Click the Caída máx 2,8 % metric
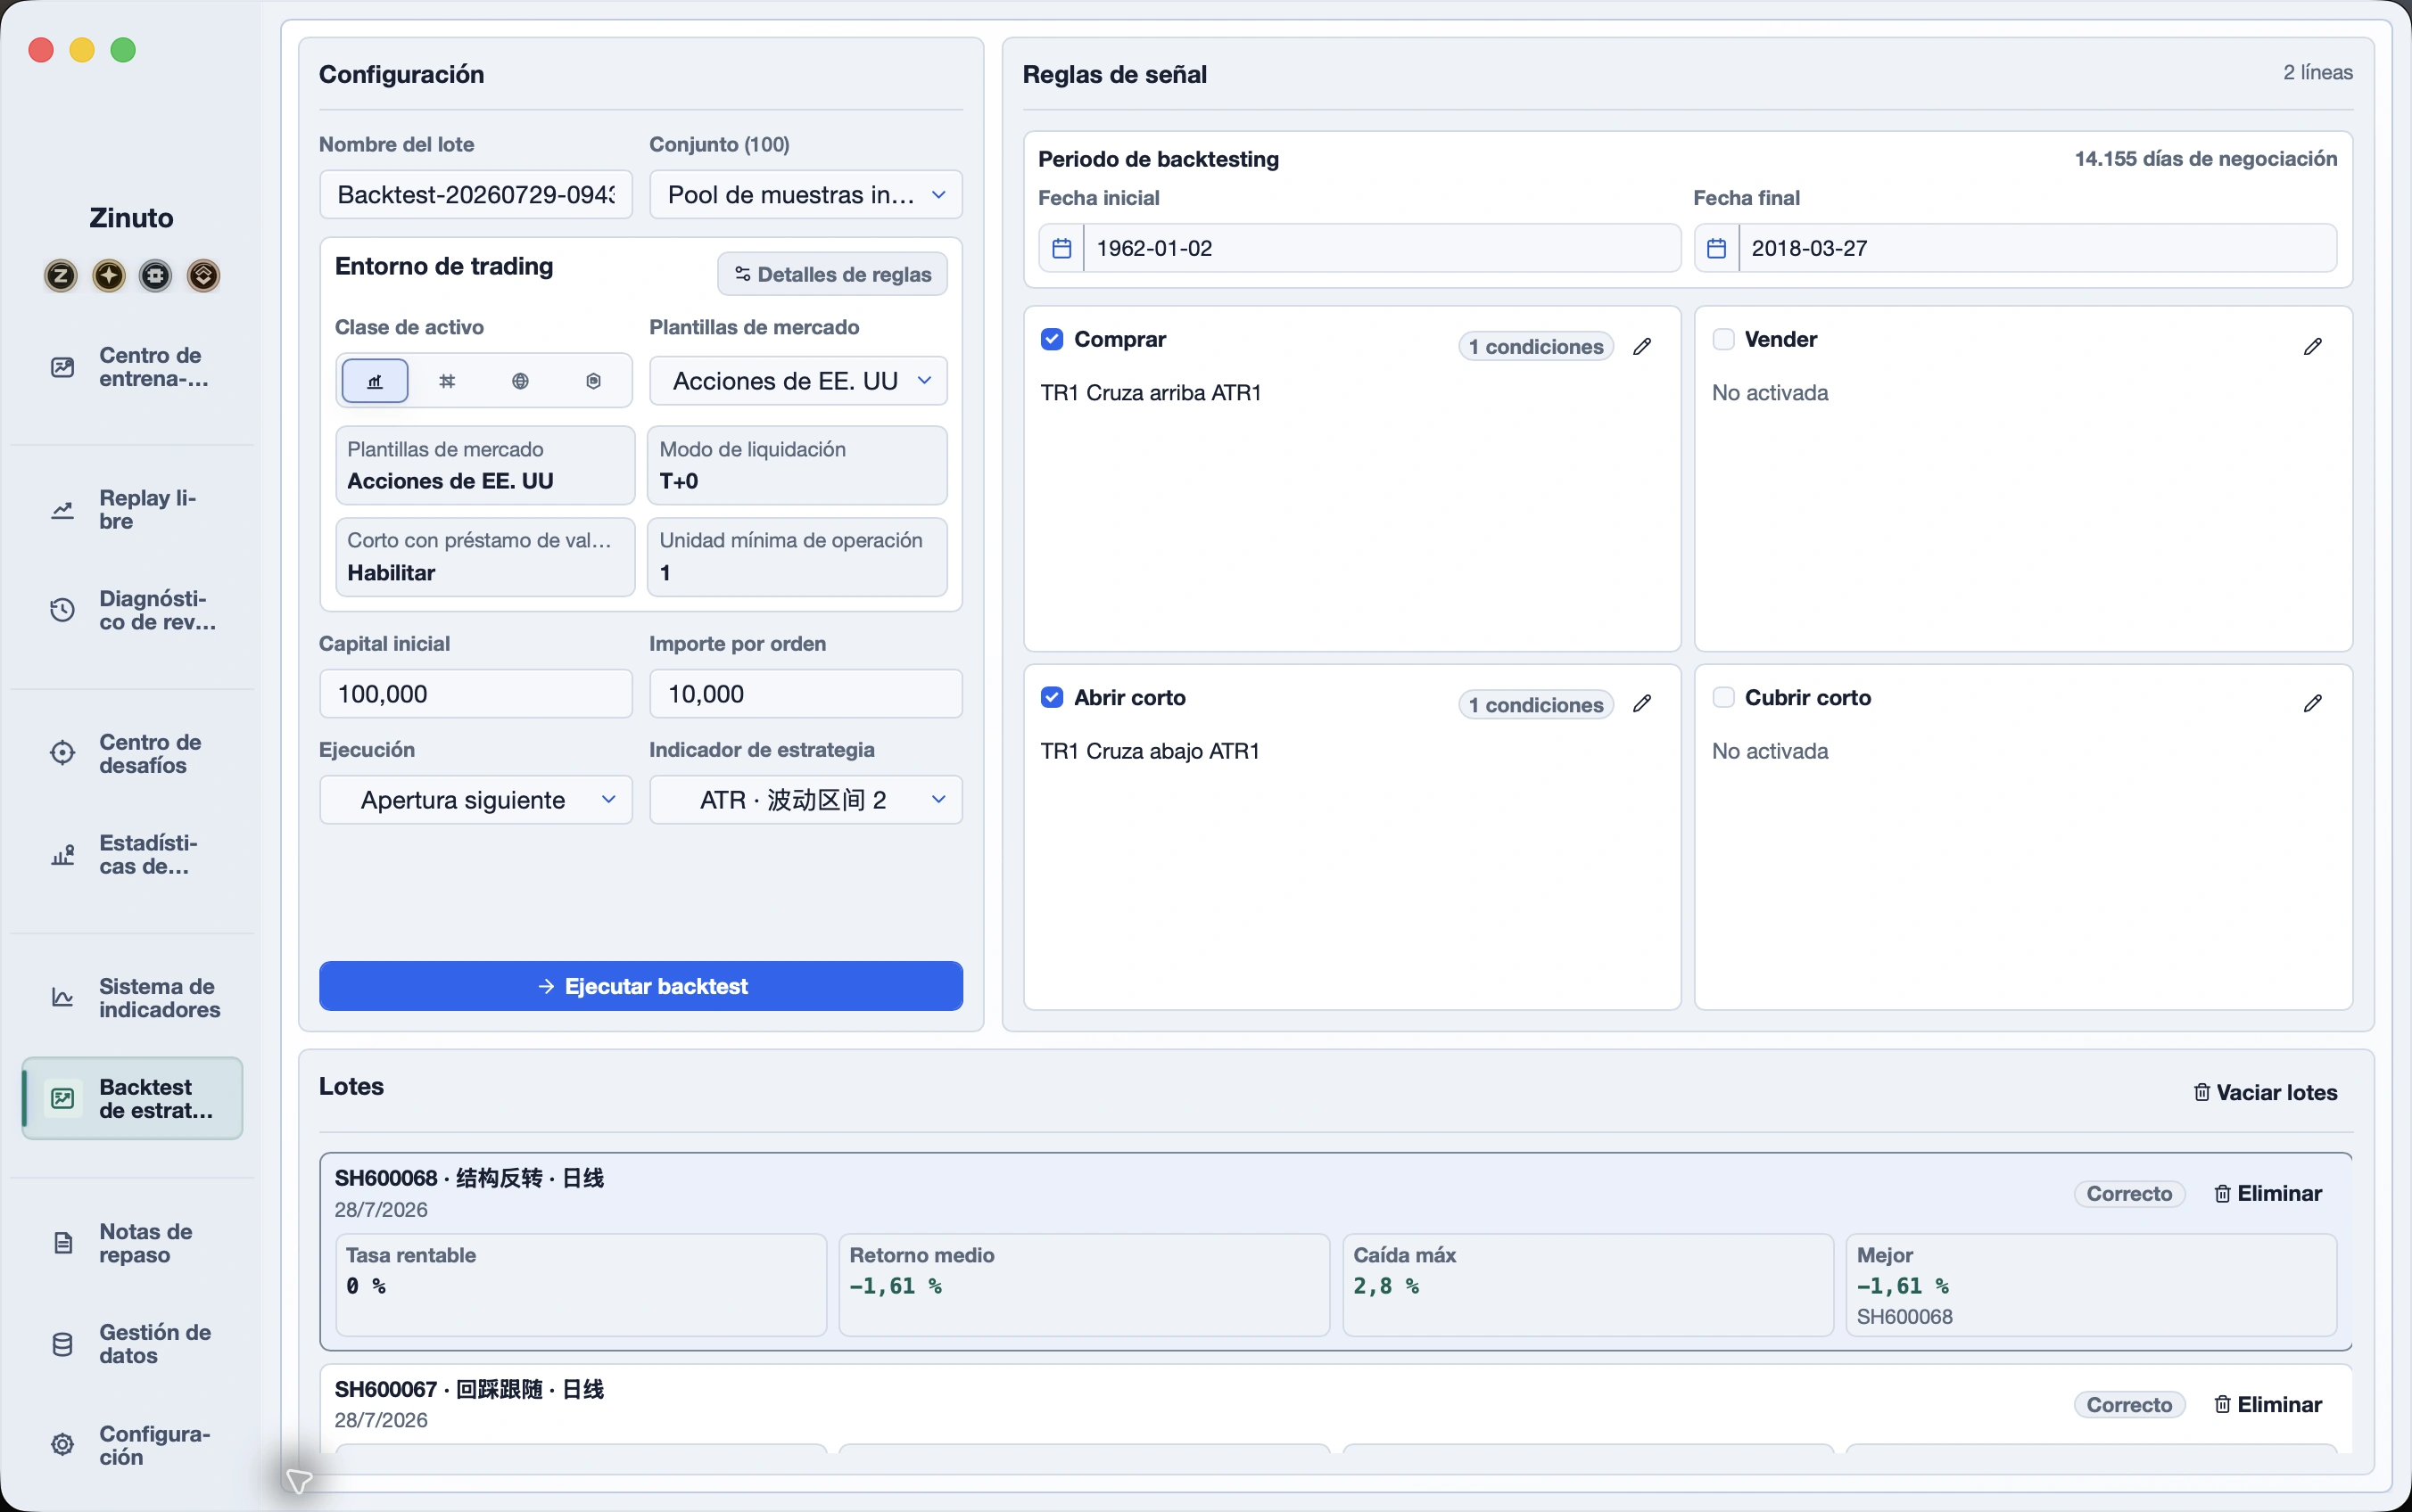This screenshot has width=2412, height=1512. (1588, 1285)
